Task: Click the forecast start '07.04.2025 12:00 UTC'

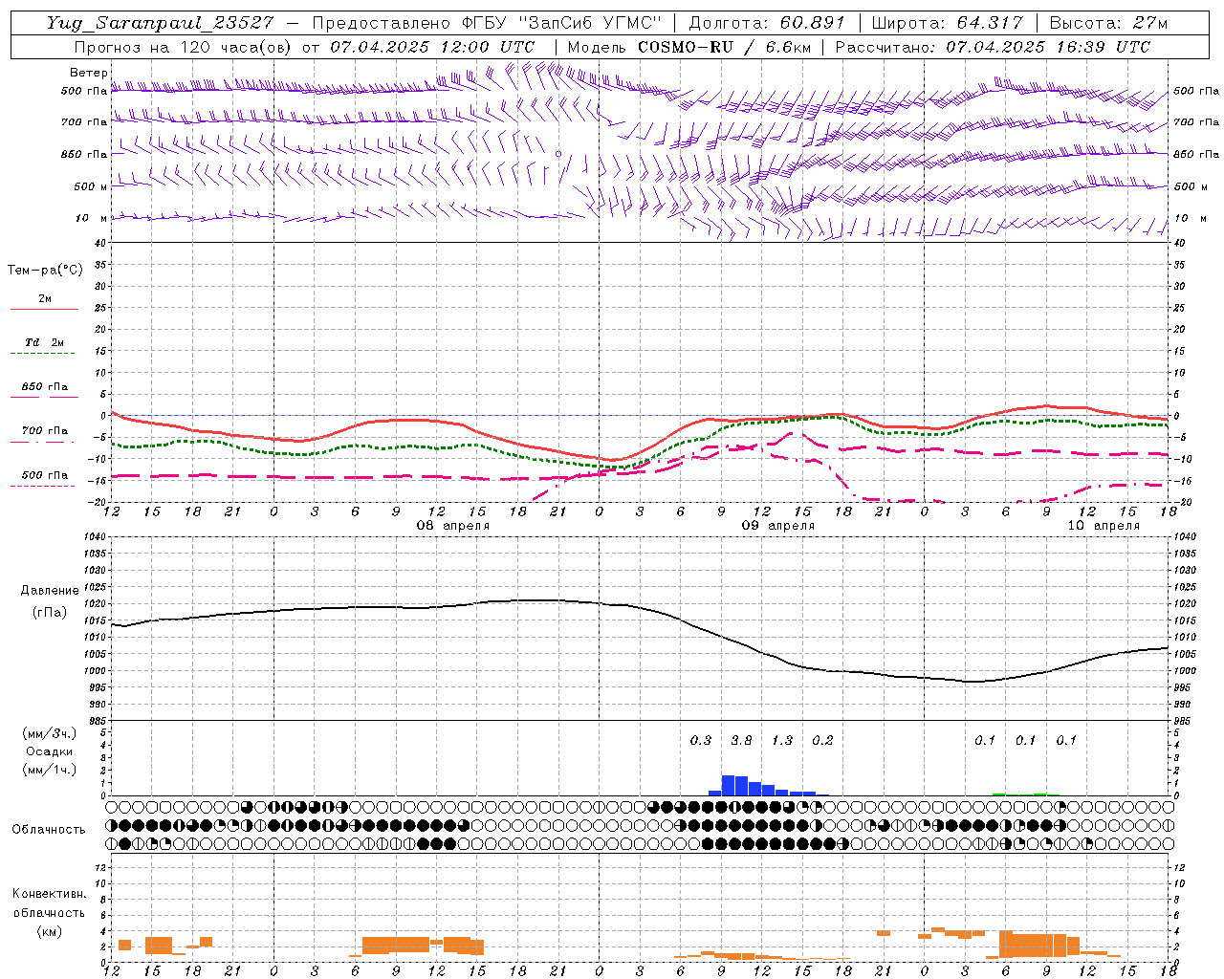Action: coord(432,47)
